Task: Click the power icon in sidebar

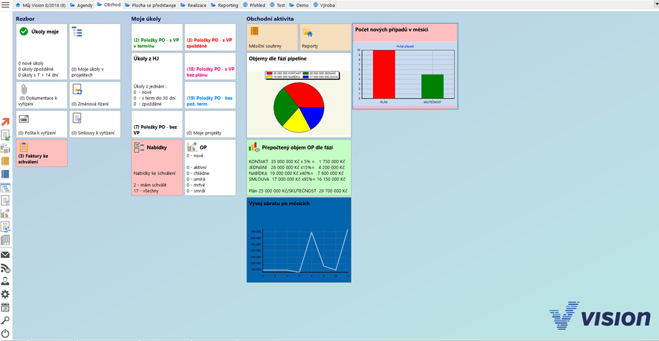Action: tap(5, 334)
